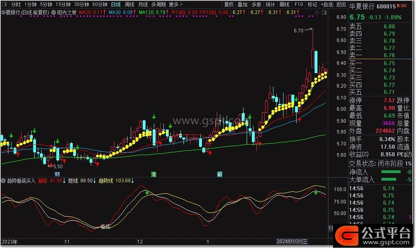Click the 收益(三) value 0.950
Viewport: 417px width, 249px height.
click(x=388, y=154)
